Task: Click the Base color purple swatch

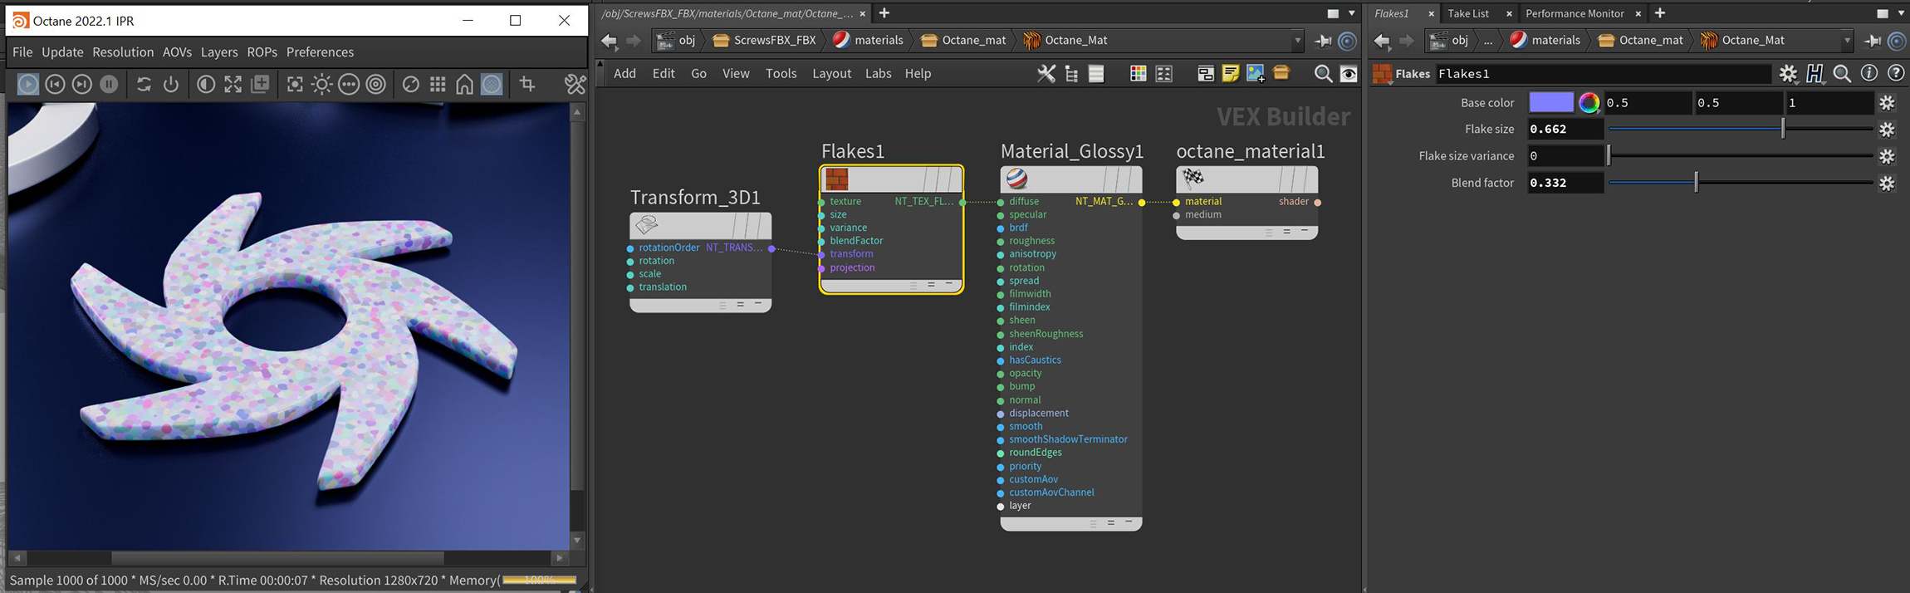Action: [x=1550, y=103]
